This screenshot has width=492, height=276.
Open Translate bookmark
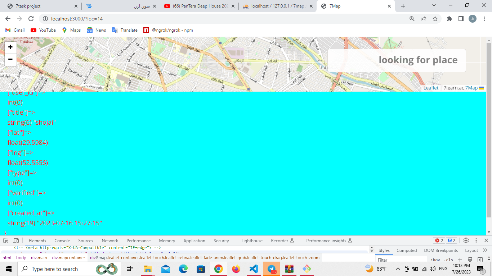pyautogui.click(x=125, y=30)
